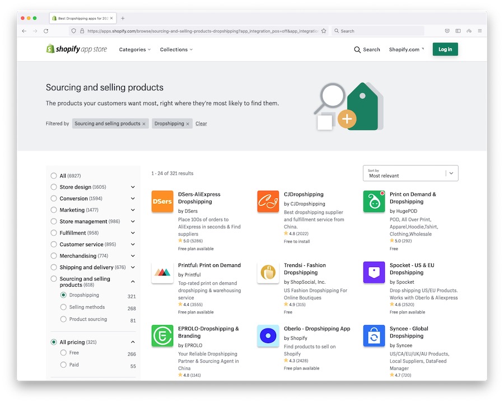Open Printful: Print on Demand title
Screen dimensions: 504x403
pyautogui.click(x=209, y=265)
